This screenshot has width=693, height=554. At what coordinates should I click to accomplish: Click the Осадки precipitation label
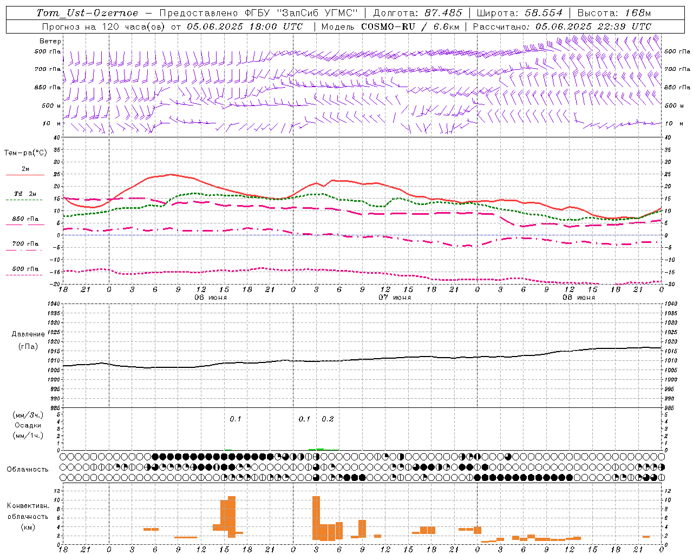point(28,425)
